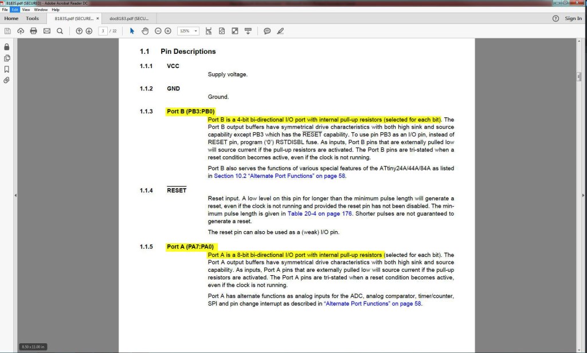Enter full screen mode icon
Screen dimensions: 587x353
[x=235, y=31]
